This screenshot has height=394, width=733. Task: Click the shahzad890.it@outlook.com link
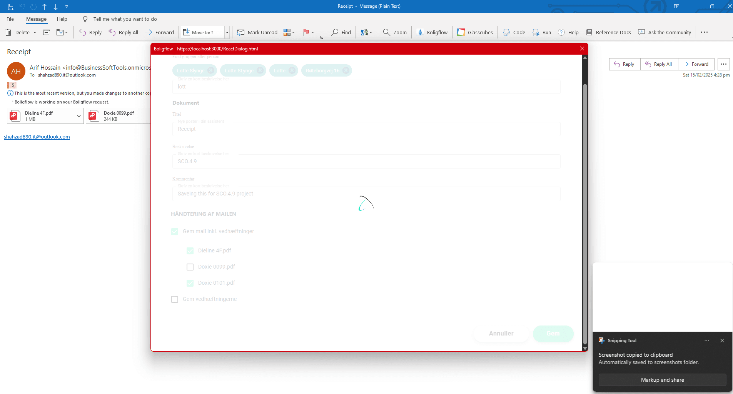(37, 137)
